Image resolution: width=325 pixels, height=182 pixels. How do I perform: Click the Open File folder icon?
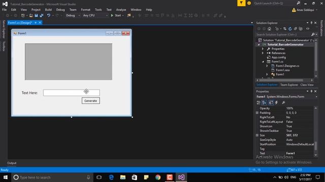[31, 16]
